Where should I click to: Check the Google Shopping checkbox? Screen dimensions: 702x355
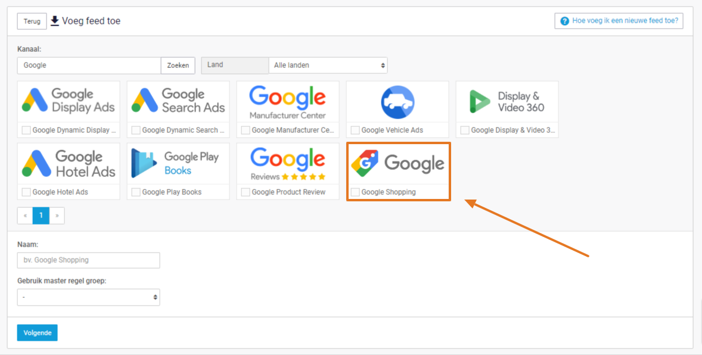click(x=355, y=192)
